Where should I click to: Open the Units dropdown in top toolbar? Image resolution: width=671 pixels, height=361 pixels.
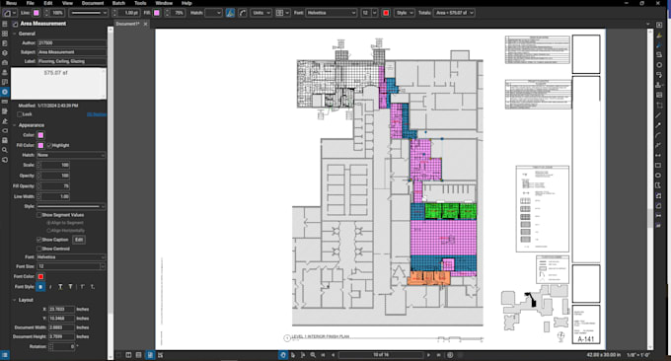(261, 13)
